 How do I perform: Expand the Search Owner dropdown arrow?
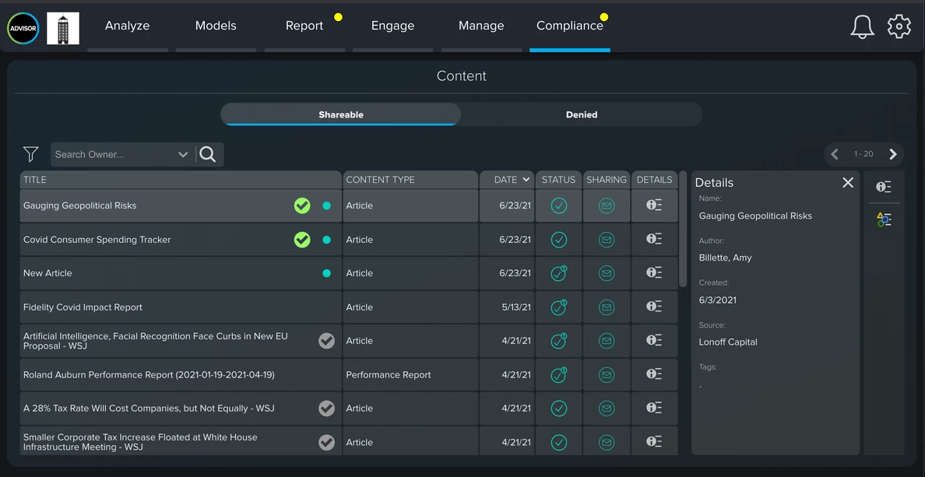tap(183, 155)
